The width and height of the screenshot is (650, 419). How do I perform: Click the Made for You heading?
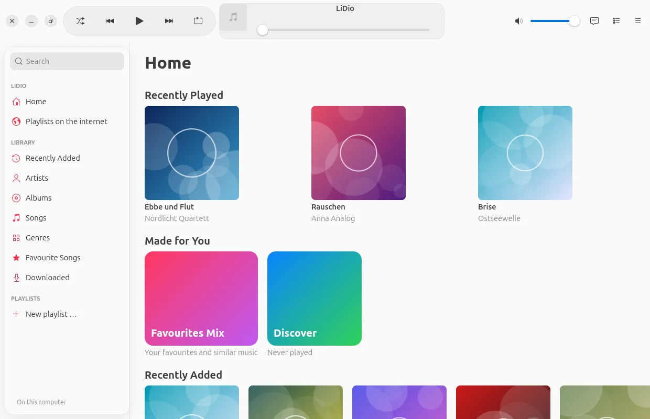177,241
